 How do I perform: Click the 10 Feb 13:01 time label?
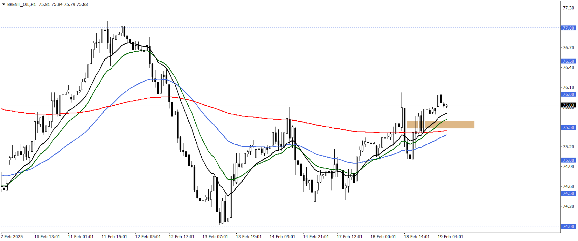pyautogui.click(x=47, y=236)
